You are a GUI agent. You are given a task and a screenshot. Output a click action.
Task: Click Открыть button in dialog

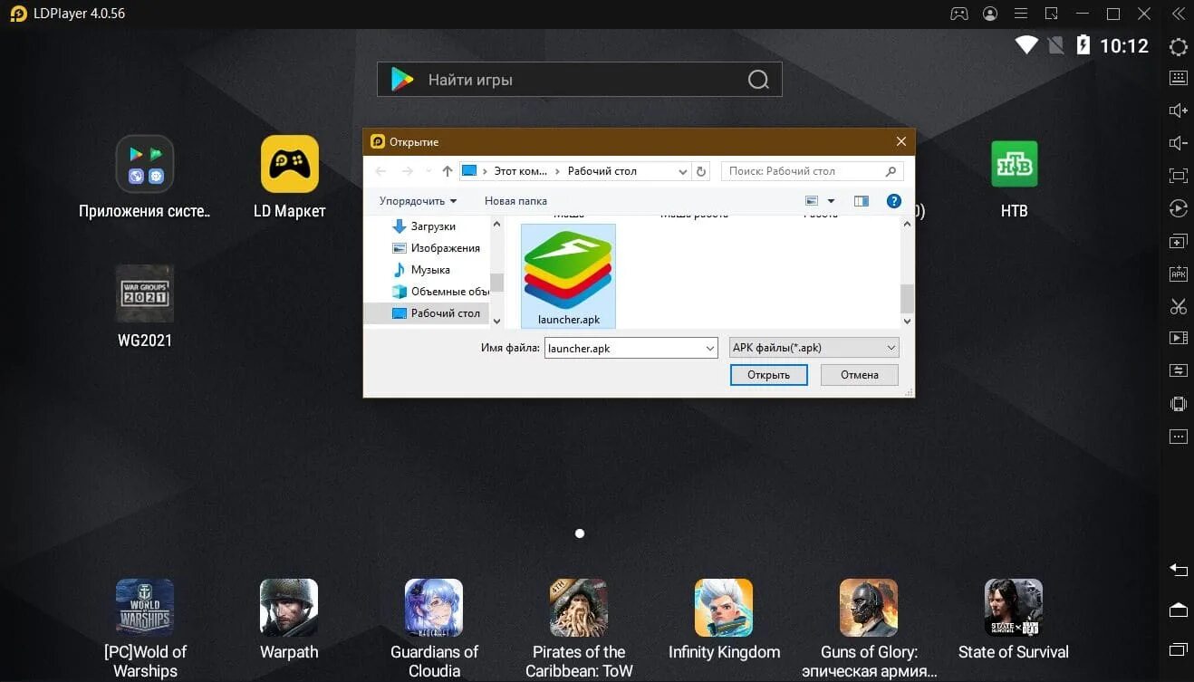click(x=768, y=374)
